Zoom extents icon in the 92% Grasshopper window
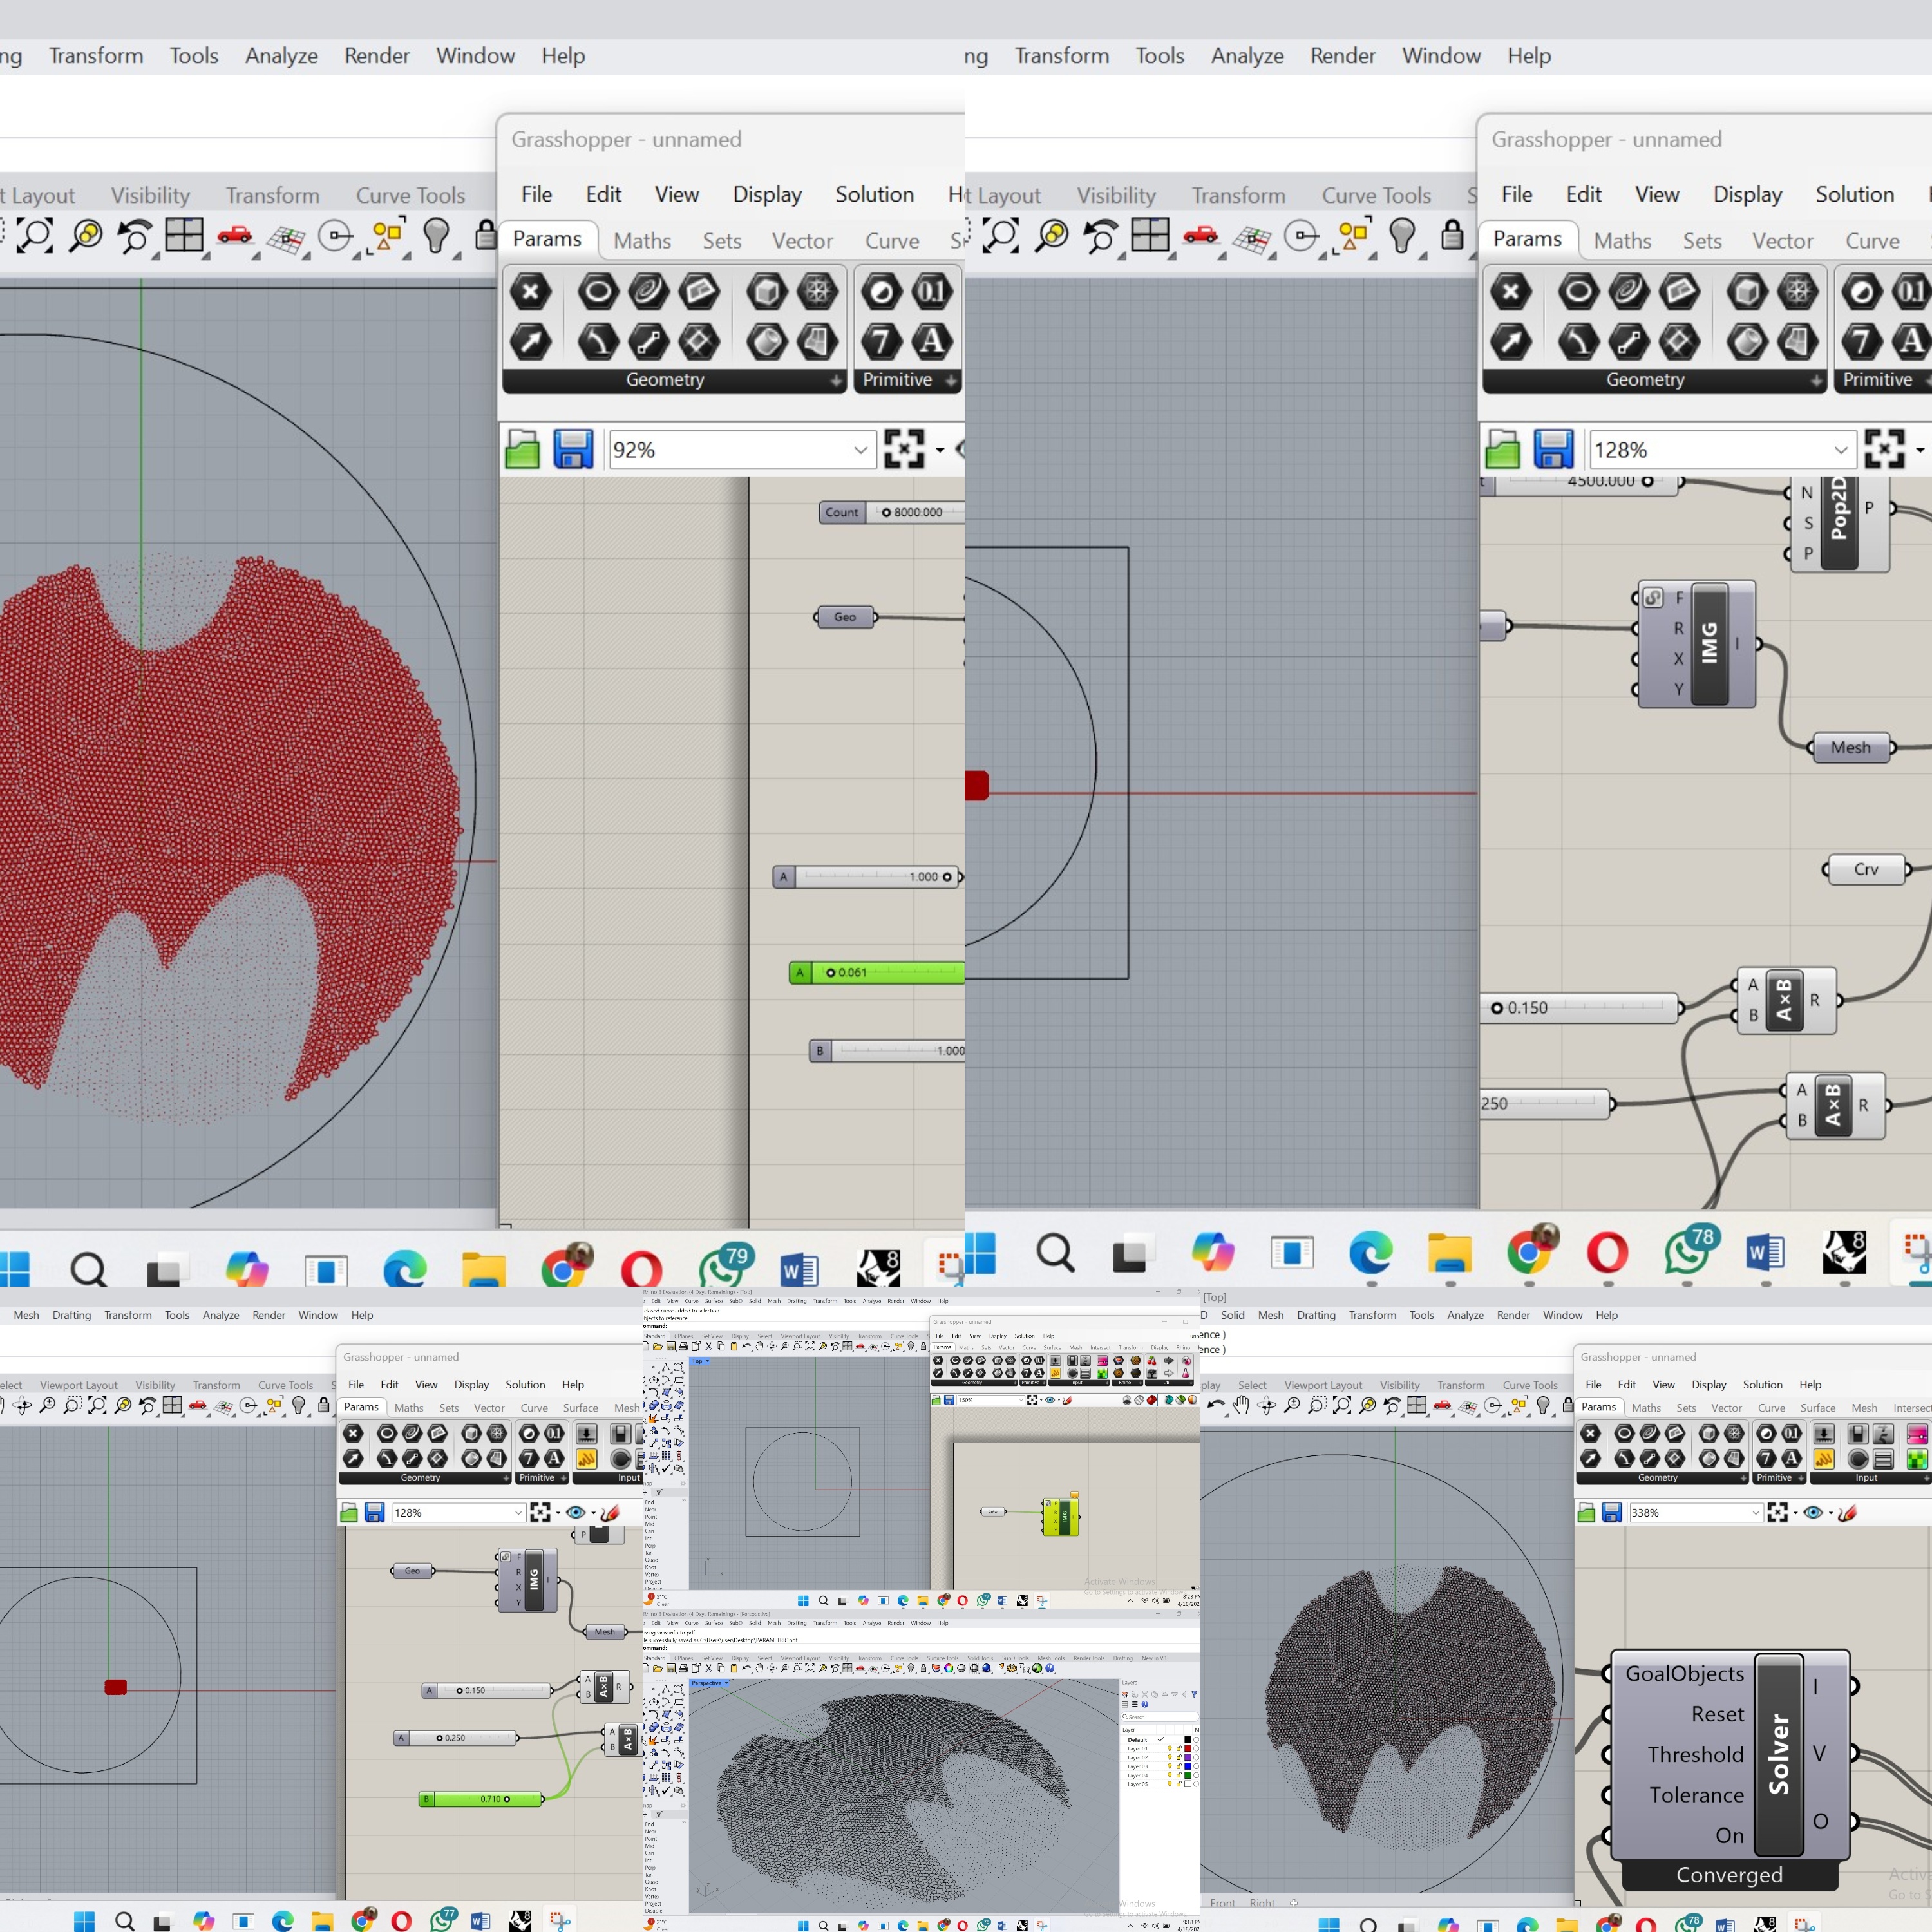 [x=904, y=450]
